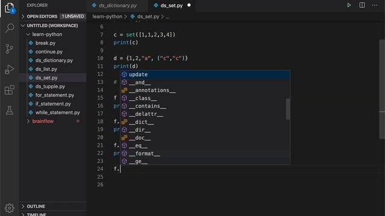Expand the brainflow folder
Screen dimensions: 385x216
[43, 121]
